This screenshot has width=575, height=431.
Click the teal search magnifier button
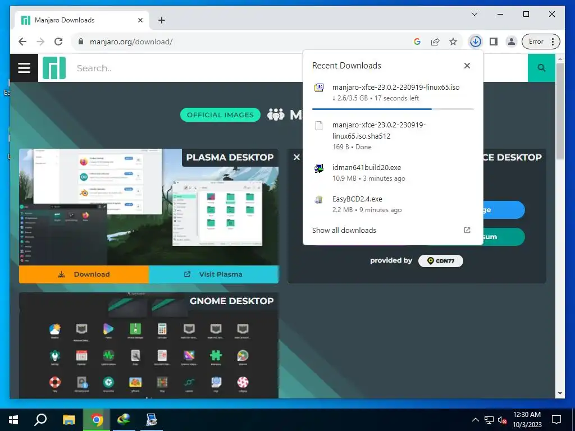541,68
